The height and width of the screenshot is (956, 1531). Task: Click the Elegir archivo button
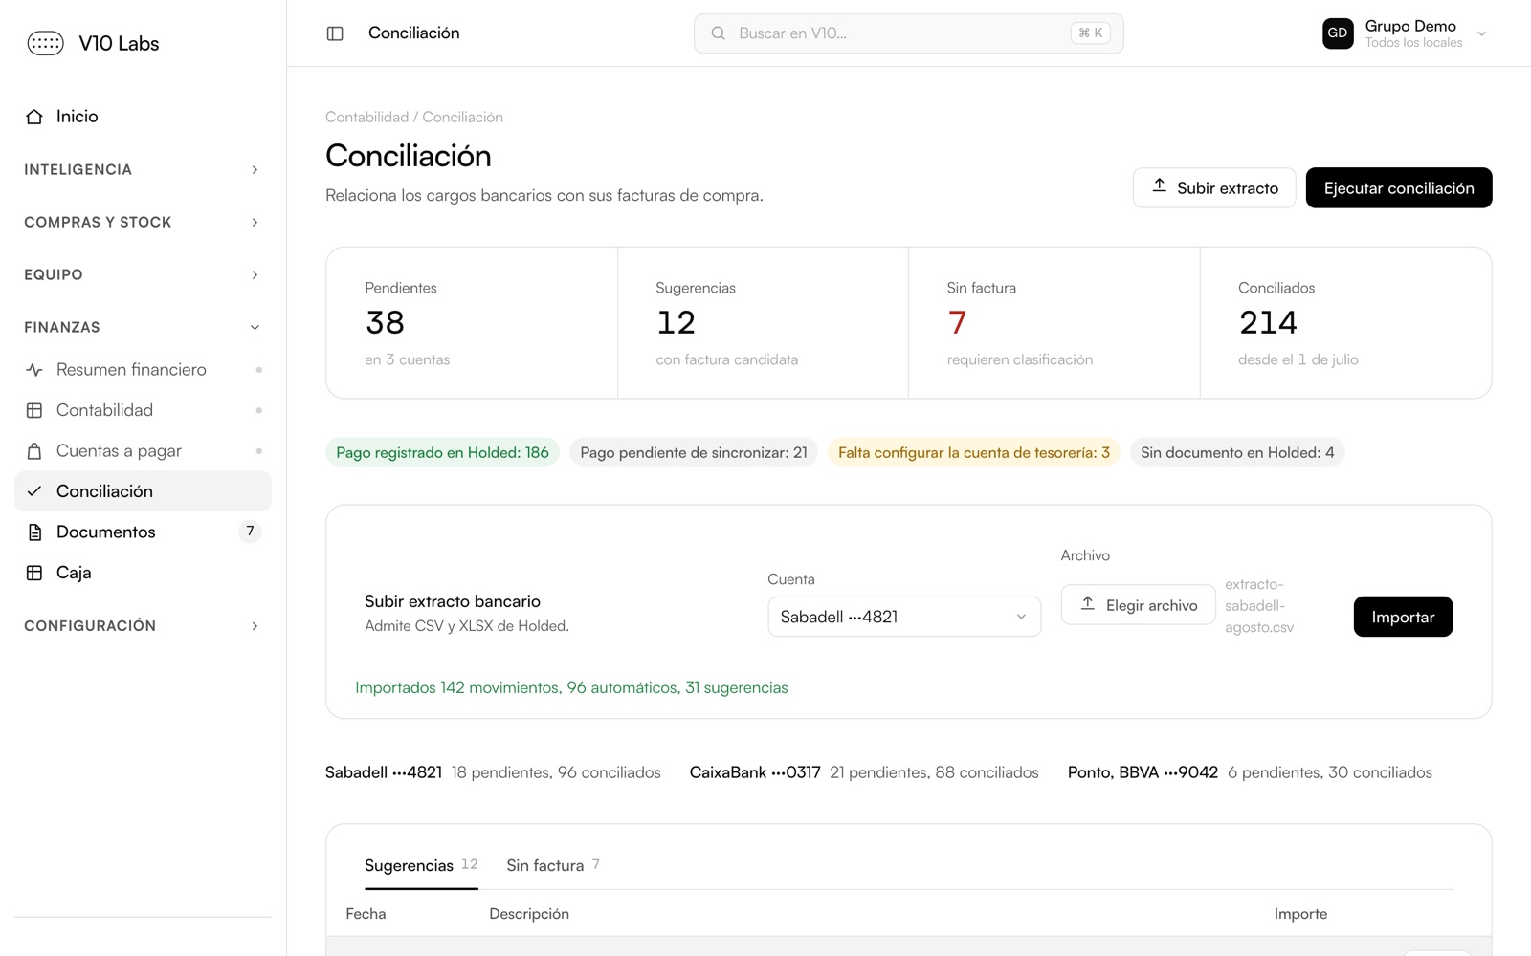coord(1139,605)
